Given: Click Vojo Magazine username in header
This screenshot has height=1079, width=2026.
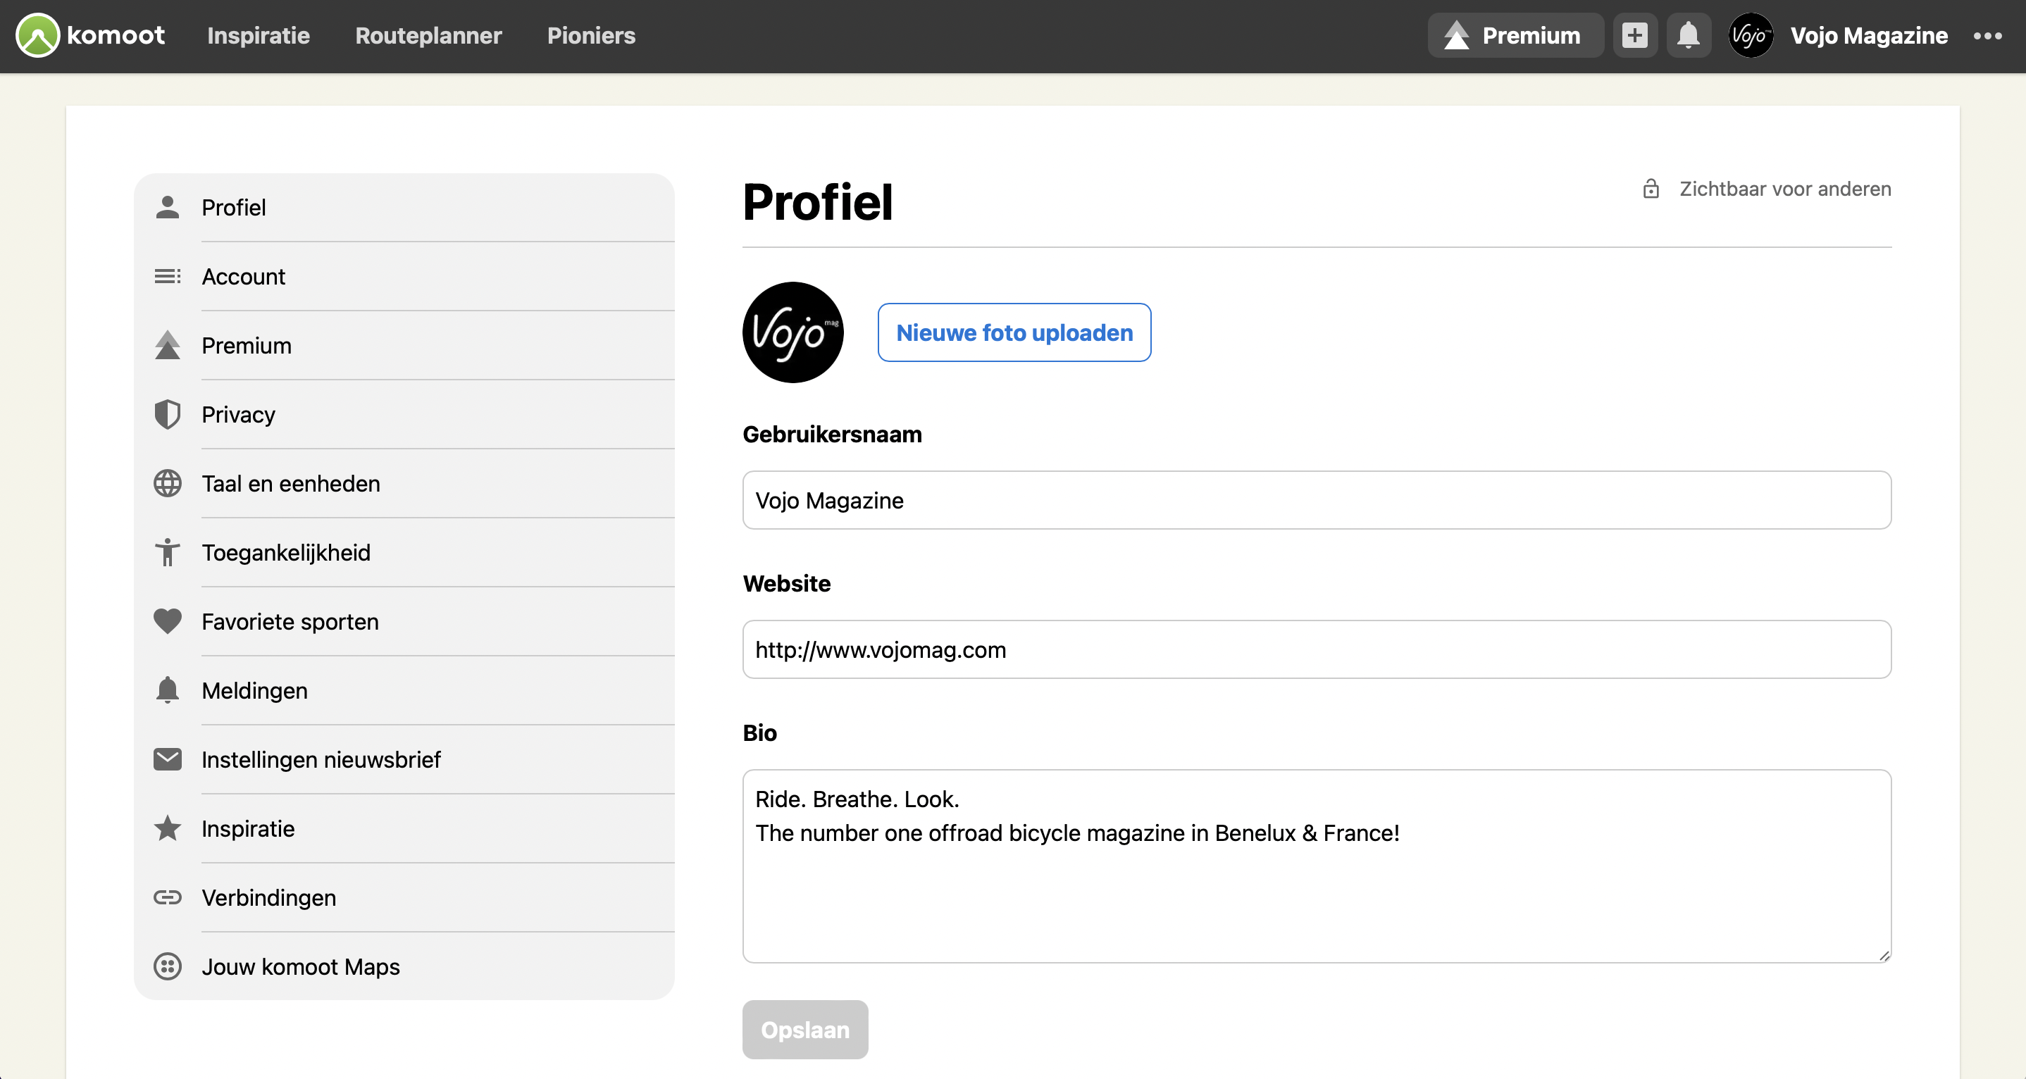Looking at the screenshot, I should [1869, 35].
